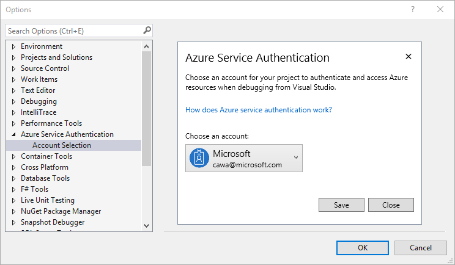Expand the Projects and Solutions node
The width and height of the screenshot is (455, 265).
pyautogui.click(x=13, y=57)
